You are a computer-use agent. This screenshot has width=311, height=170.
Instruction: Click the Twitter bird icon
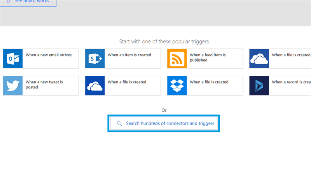tap(13, 86)
